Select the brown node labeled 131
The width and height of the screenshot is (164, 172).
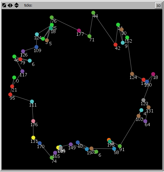pos(149,107)
